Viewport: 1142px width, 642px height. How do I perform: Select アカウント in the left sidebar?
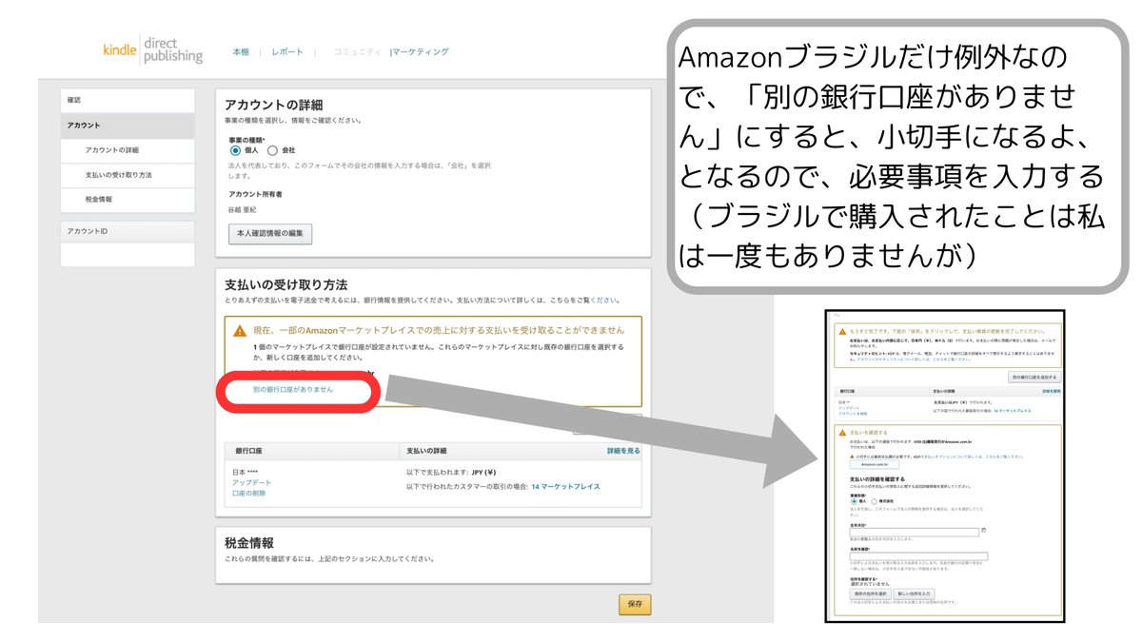coord(128,126)
